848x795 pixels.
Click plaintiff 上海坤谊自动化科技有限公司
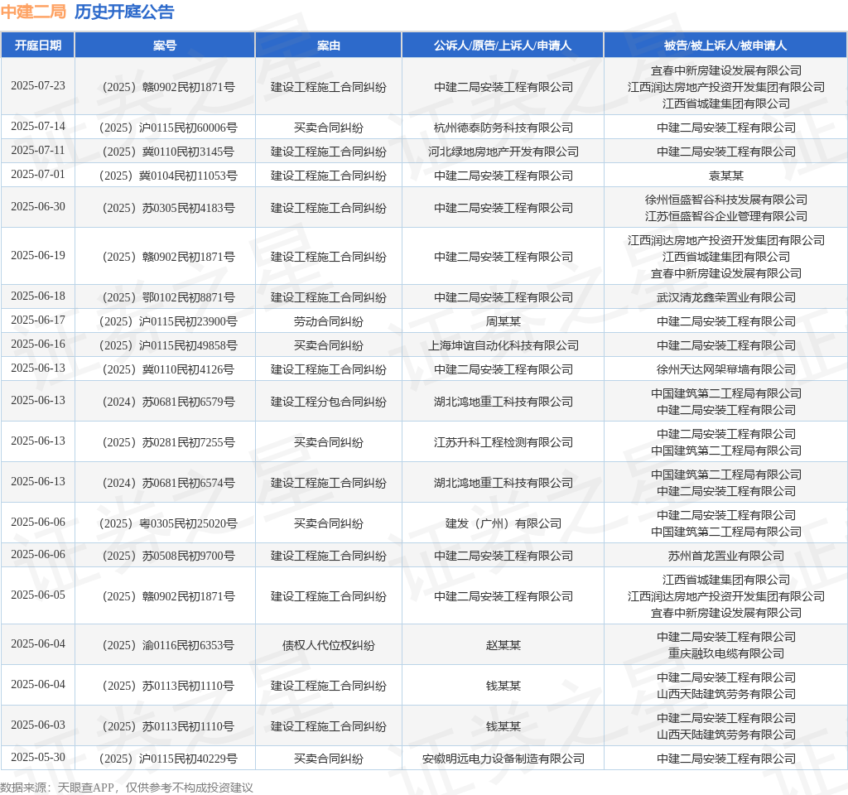pos(503,345)
